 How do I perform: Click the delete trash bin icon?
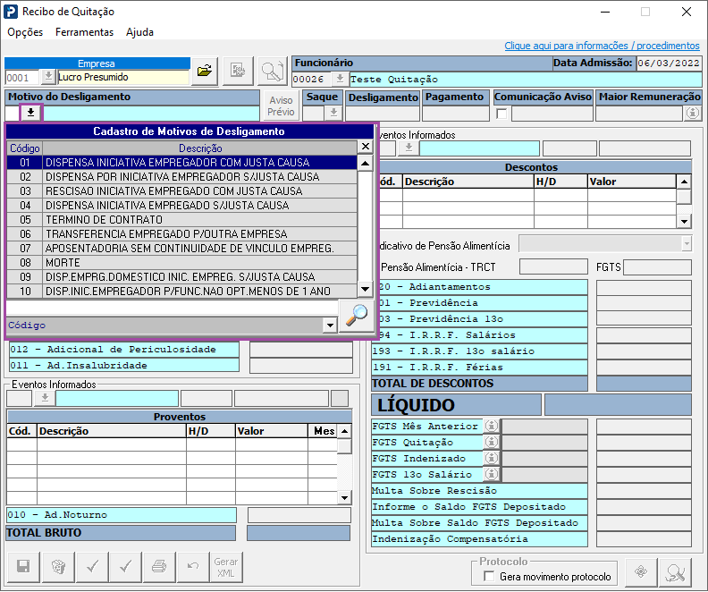[x=58, y=566]
